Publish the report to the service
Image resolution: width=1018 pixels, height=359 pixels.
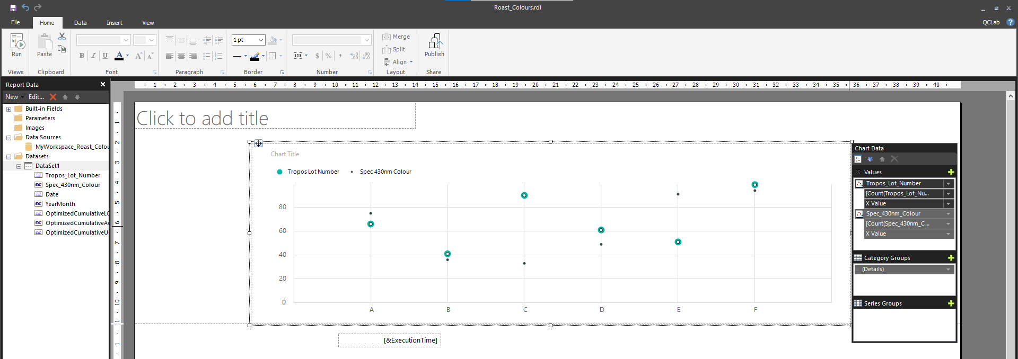point(434,45)
